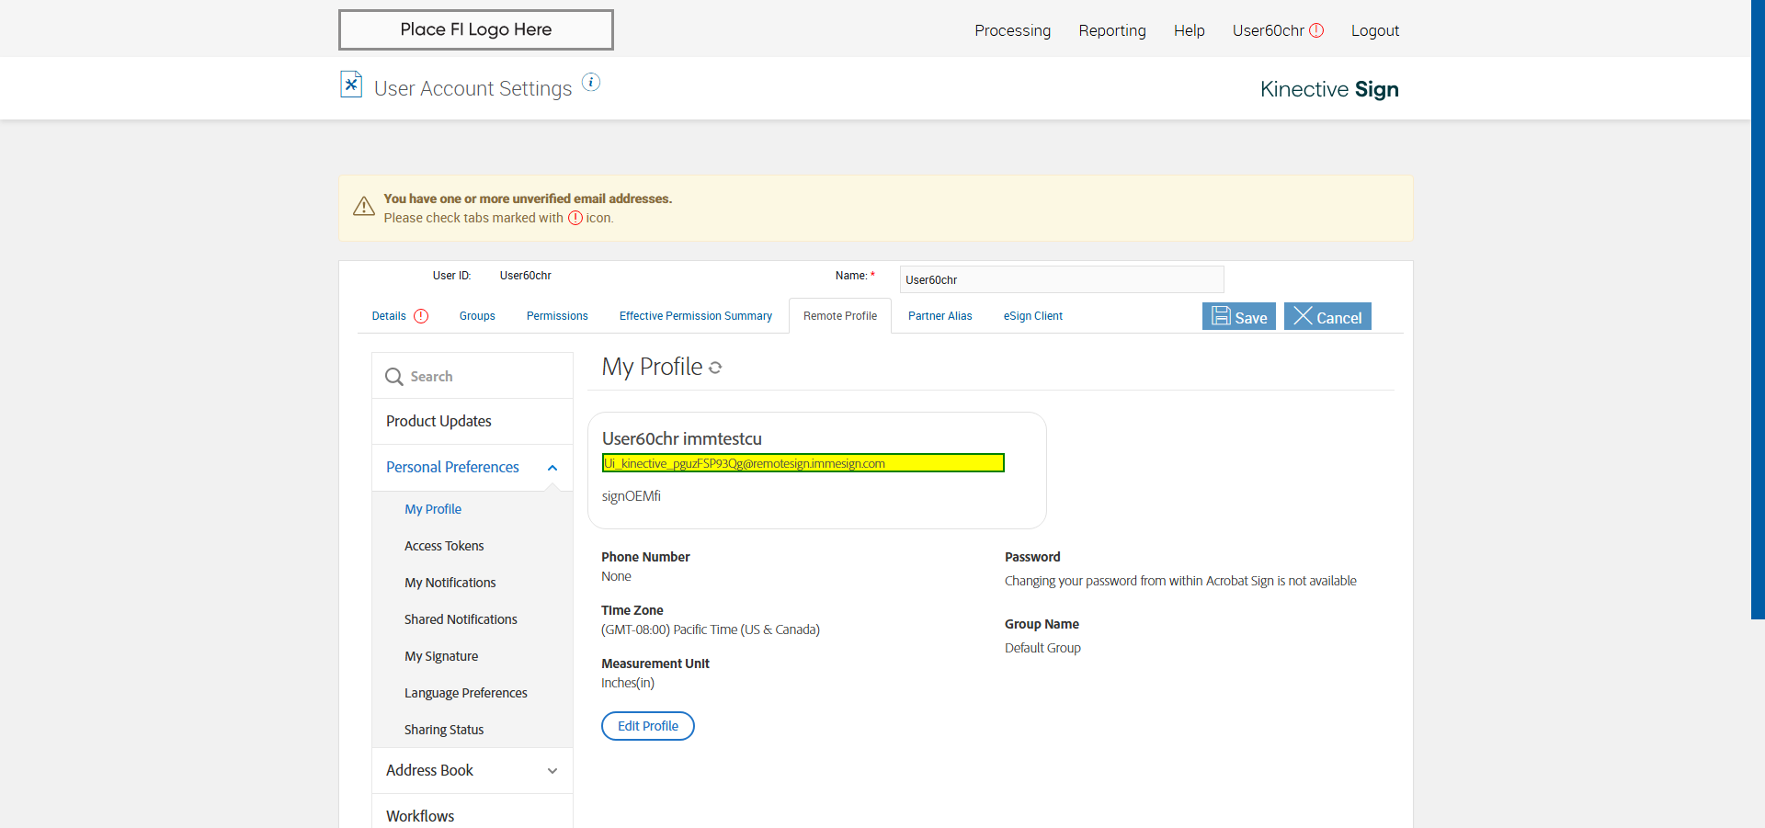Screen dimensions: 1765x828
Task: Expand the Address Book section
Action: pos(552,771)
